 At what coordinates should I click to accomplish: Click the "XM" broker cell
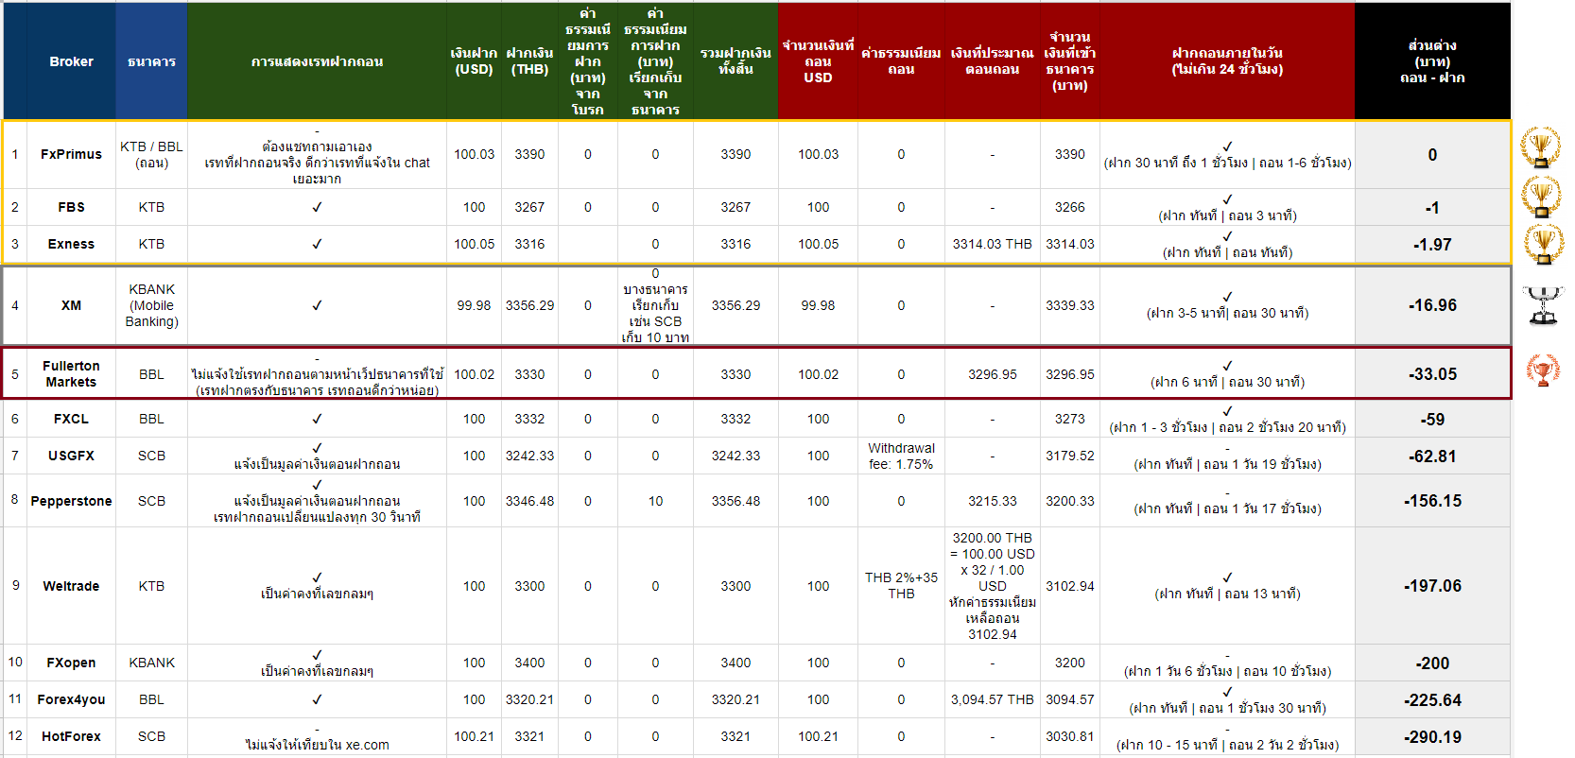pyautogui.click(x=72, y=305)
